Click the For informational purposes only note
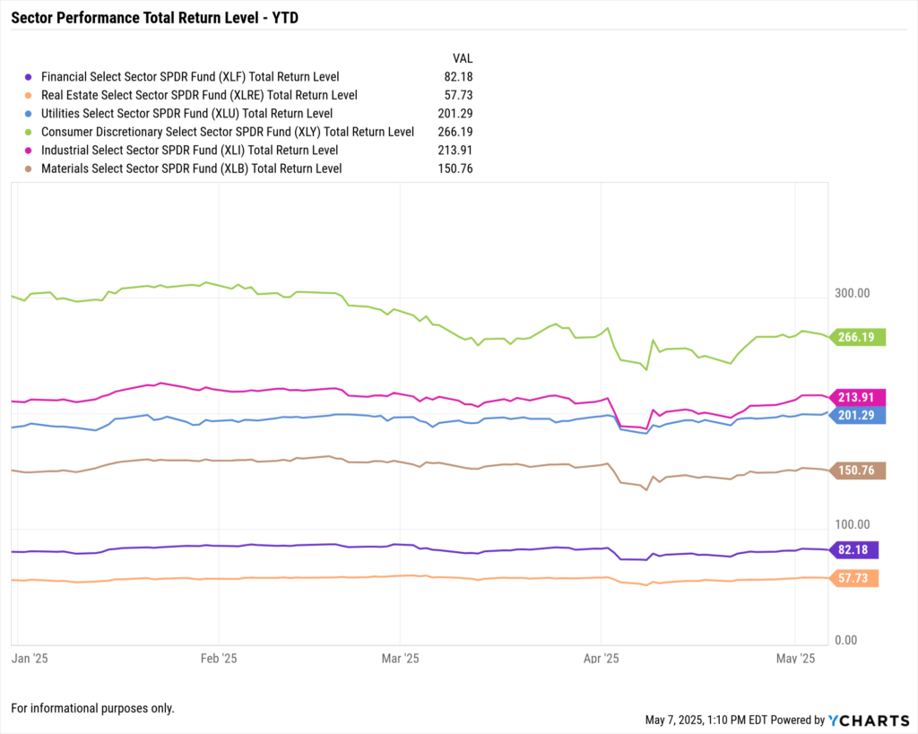 click(92, 708)
